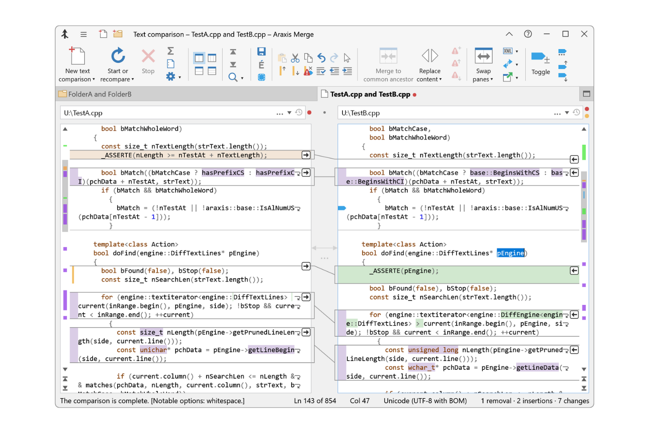Go to previous change arrow icon
Image resolution: width=649 pixels, height=433 pixels.
point(282,71)
